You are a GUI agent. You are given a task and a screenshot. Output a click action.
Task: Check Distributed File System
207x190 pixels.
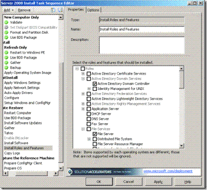pos(95,139)
